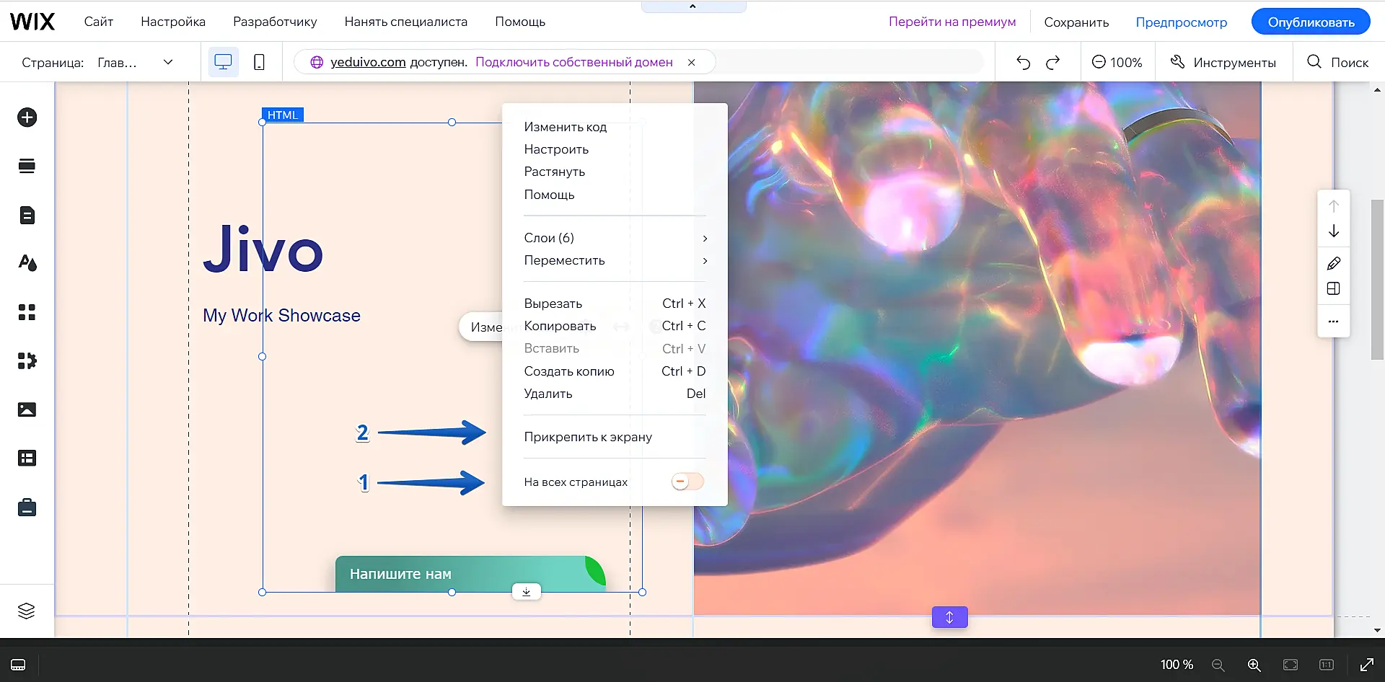Image resolution: width=1385 pixels, height=682 pixels.
Task: Click the Add Elements plus icon
Action: point(27,118)
